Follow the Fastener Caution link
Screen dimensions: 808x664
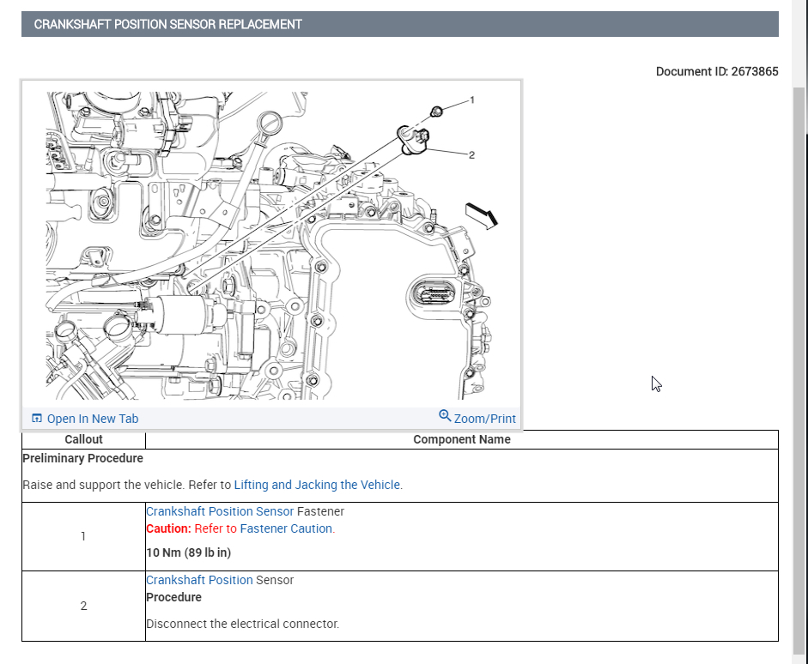[x=286, y=528]
